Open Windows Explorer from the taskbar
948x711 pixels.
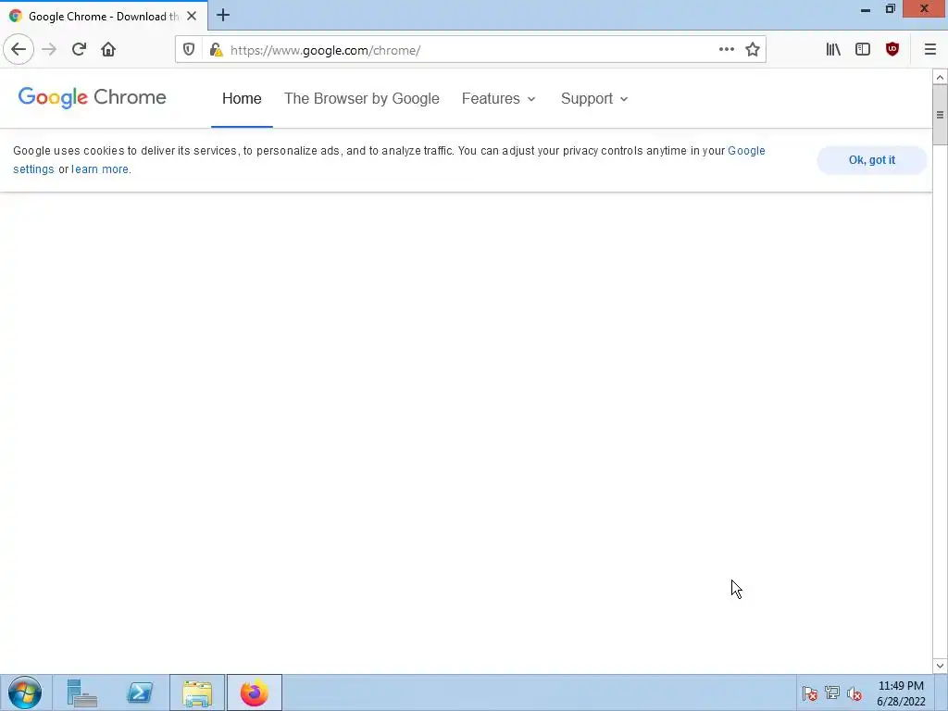point(197,692)
